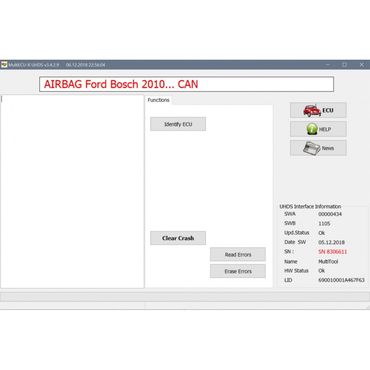The image size is (370, 370).
Task: Switch to the Functions tab
Action: [x=158, y=100]
